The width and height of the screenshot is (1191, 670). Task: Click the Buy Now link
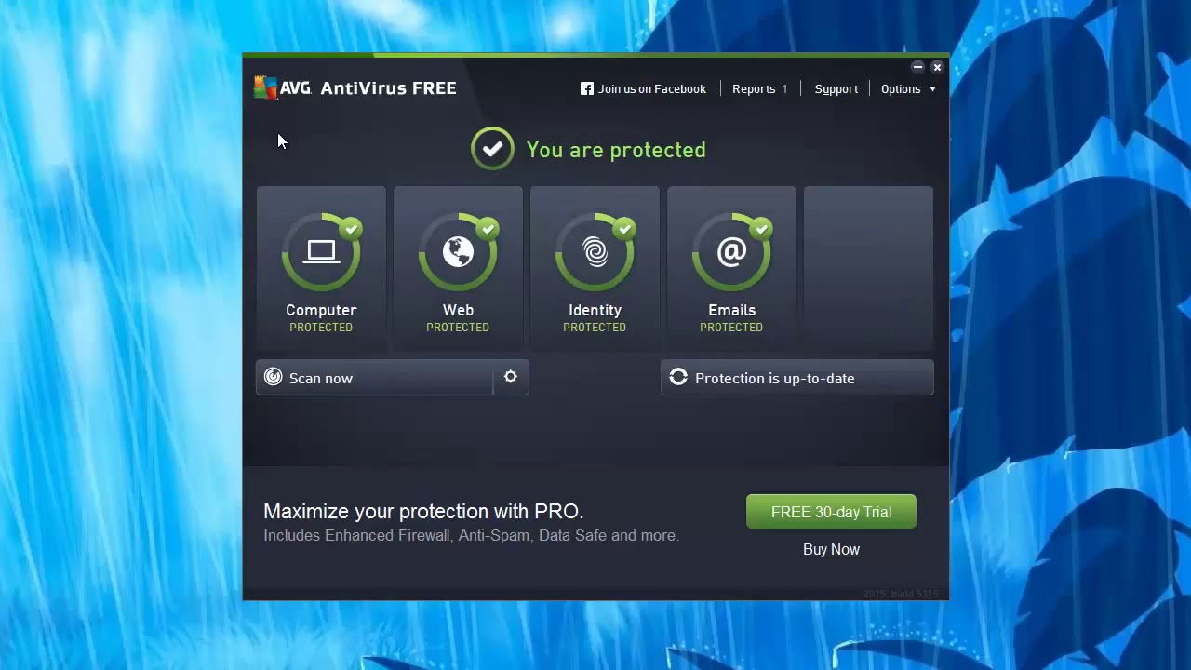(x=831, y=549)
